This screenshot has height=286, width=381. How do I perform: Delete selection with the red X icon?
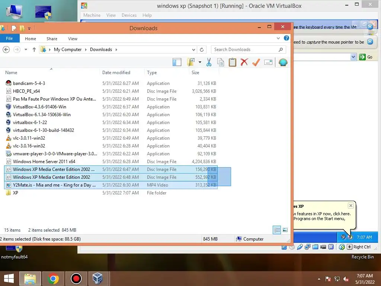pos(244,62)
